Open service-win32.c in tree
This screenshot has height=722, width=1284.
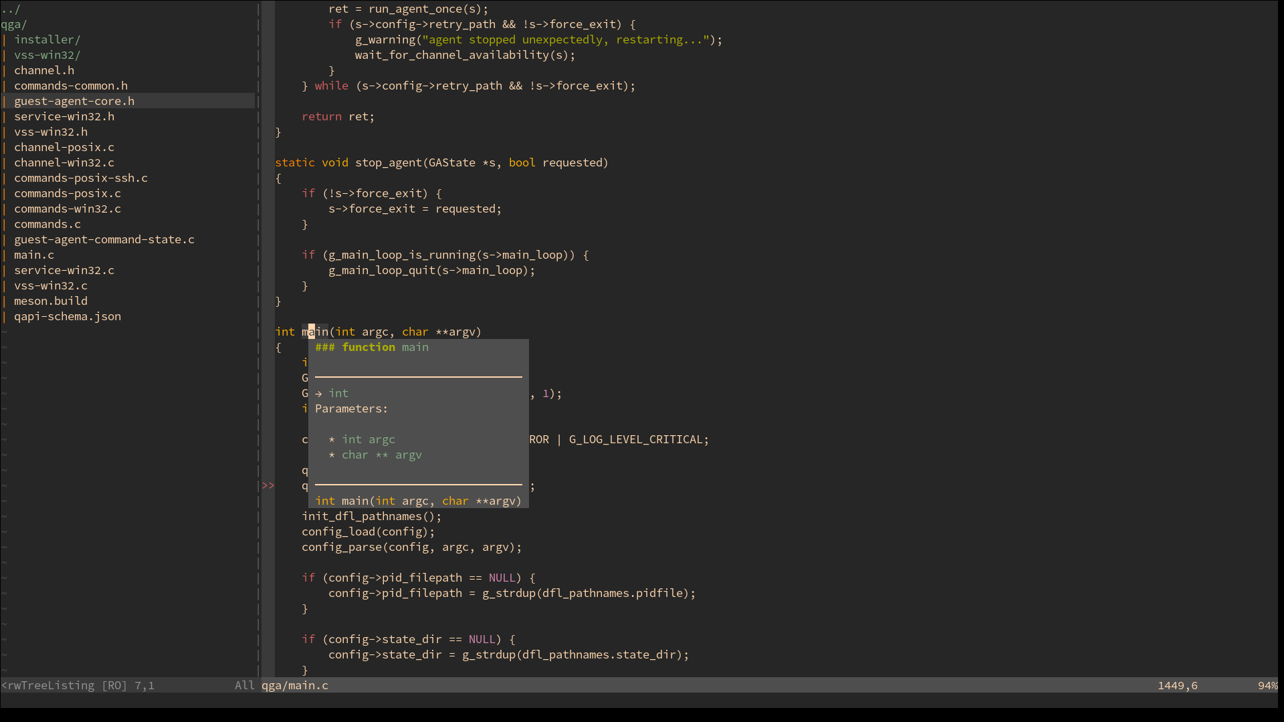(x=64, y=270)
